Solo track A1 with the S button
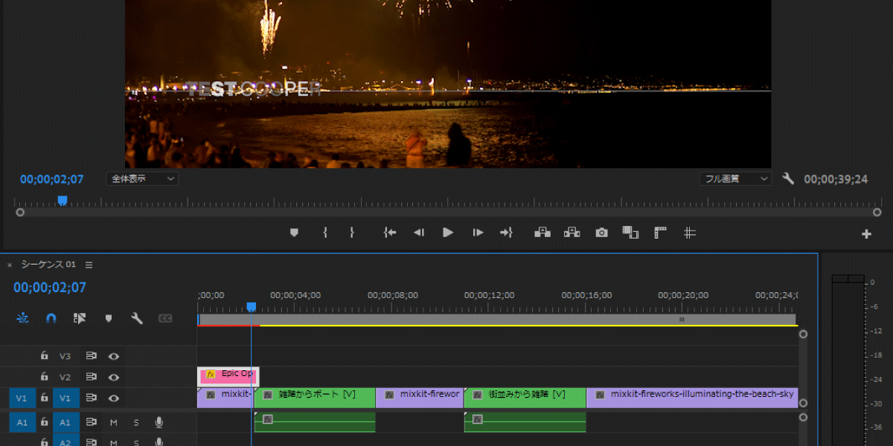The height and width of the screenshot is (446, 893). click(x=136, y=422)
